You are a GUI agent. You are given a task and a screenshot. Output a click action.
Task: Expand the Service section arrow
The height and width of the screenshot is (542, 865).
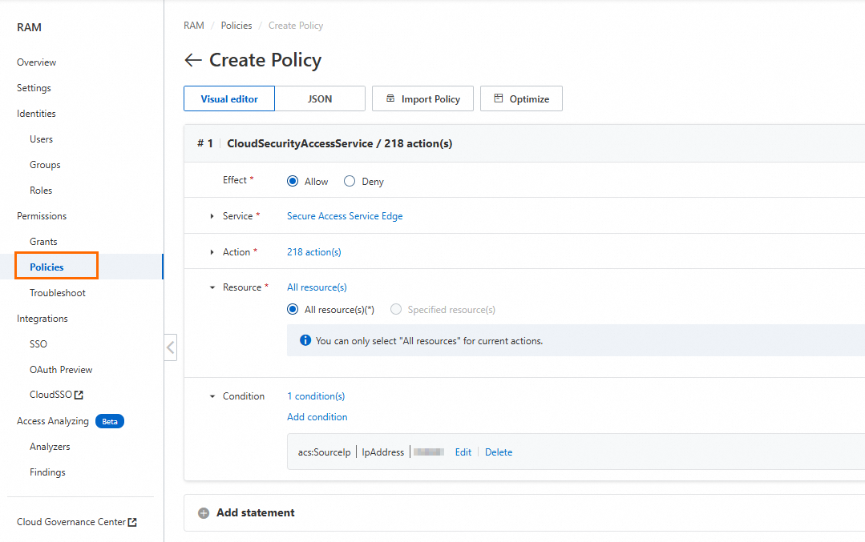(212, 216)
